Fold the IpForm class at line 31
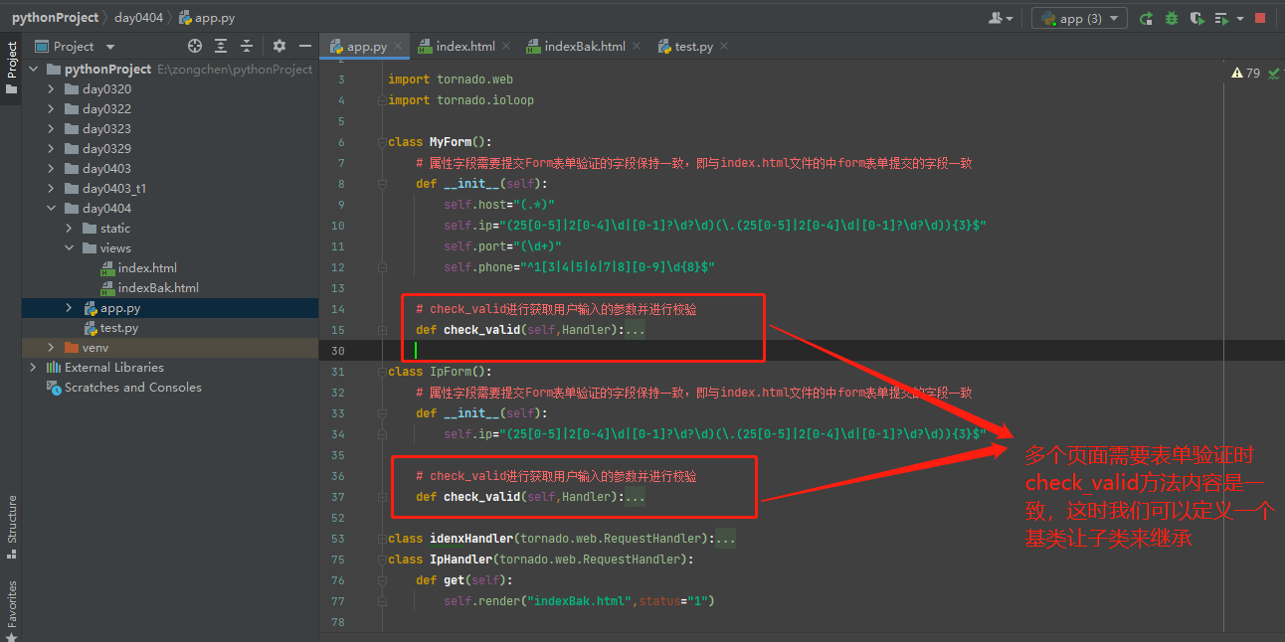1285x642 pixels. (x=382, y=372)
